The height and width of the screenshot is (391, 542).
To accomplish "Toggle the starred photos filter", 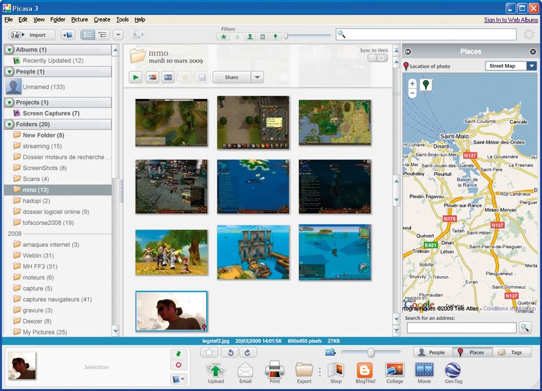I will pos(224,36).
